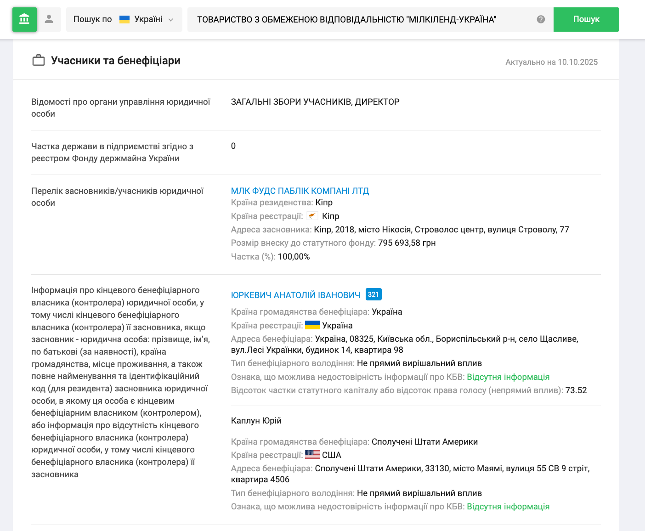Screen dimensions: 645x531
Task: Click the Ukraine flag under beneficiary Yurkevych
Action: coord(312,325)
